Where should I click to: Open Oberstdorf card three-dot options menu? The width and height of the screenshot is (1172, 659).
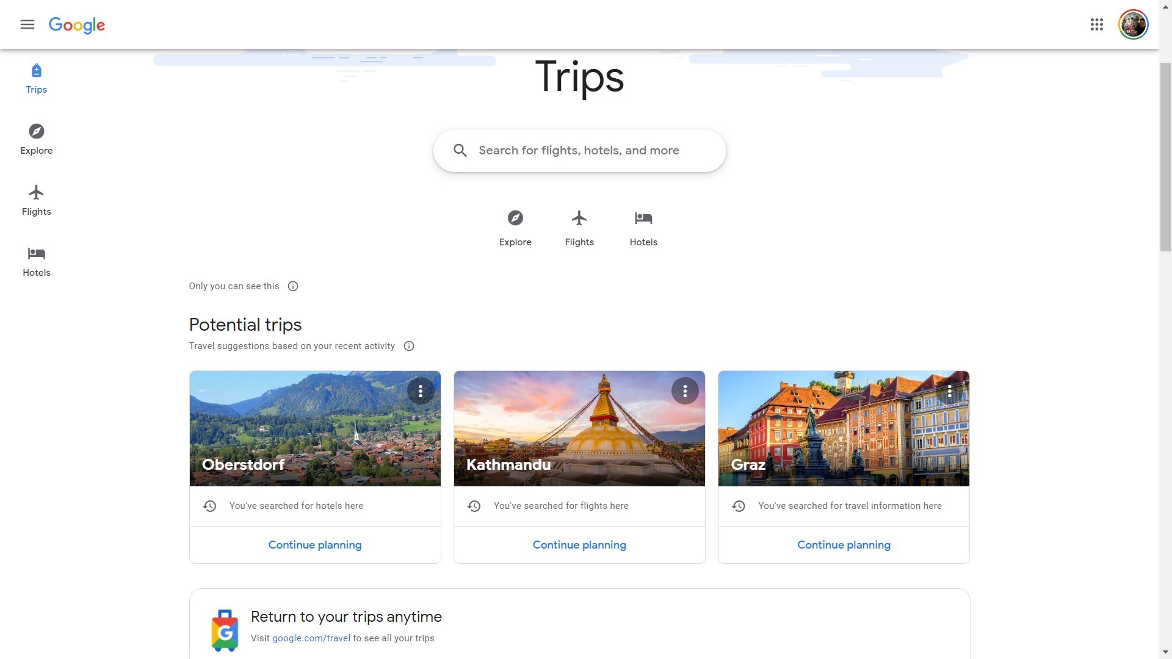(x=421, y=391)
